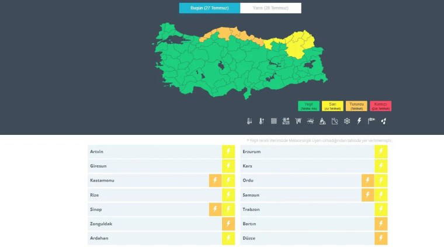Screen dimensions: 444x247
Task: Click the heat rise thermometer icon
Action: [262, 121]
